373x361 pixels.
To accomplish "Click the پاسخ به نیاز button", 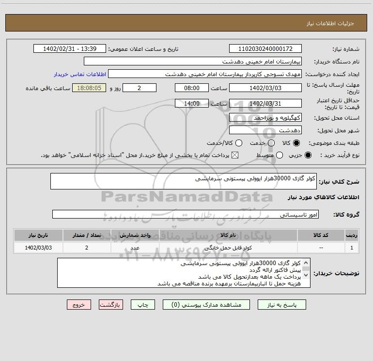I will tap(281, 305).
